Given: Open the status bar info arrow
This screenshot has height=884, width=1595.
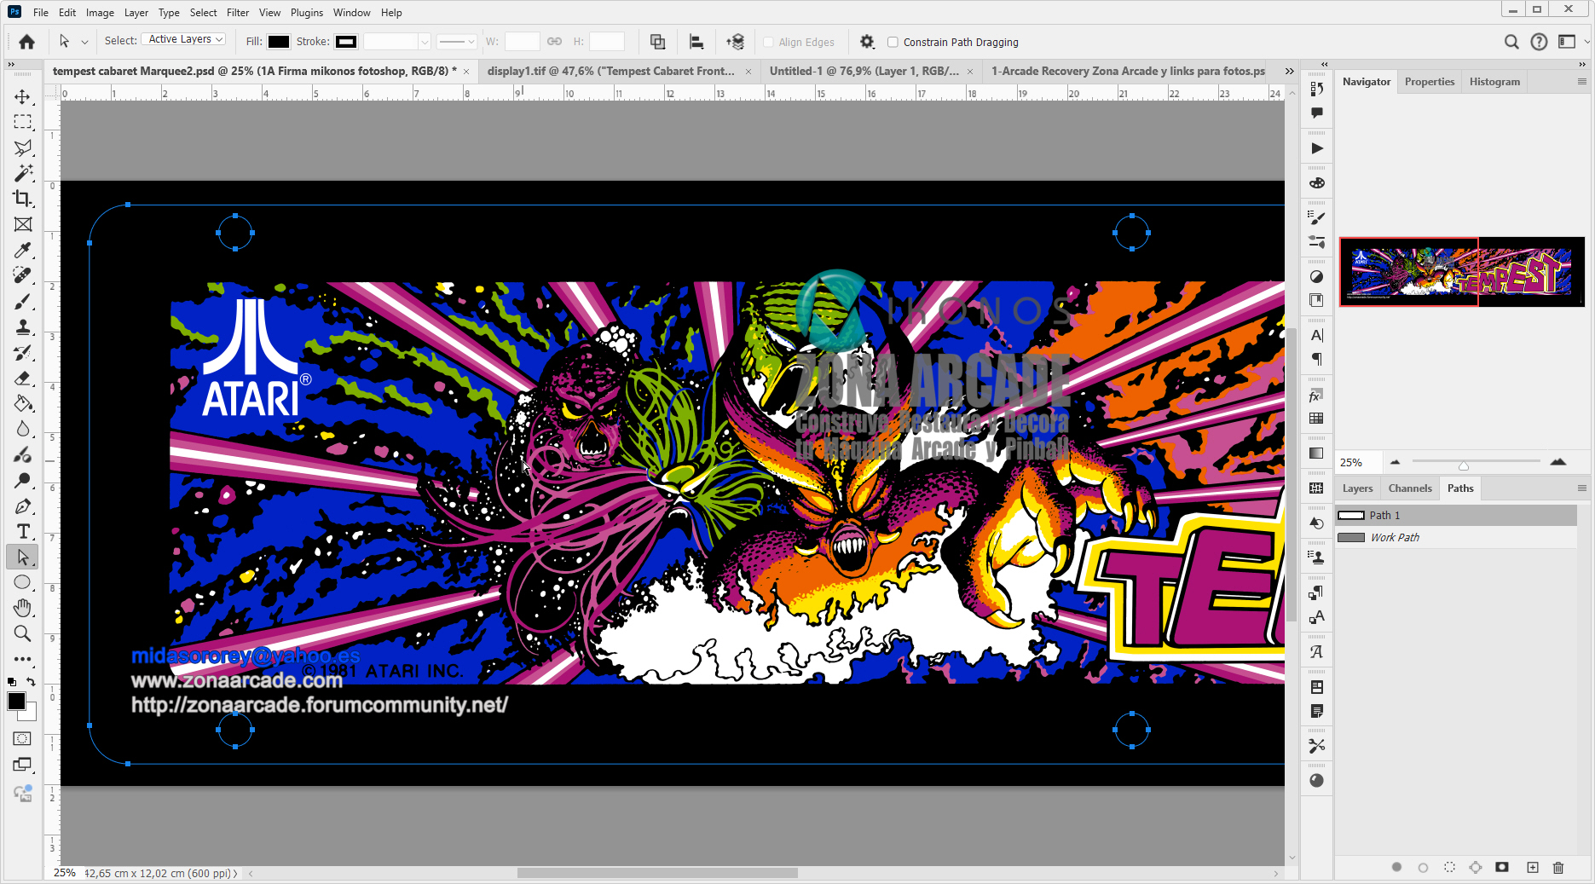Looking at the screenshot, I should pyautogui.click(x=235, y=874).
